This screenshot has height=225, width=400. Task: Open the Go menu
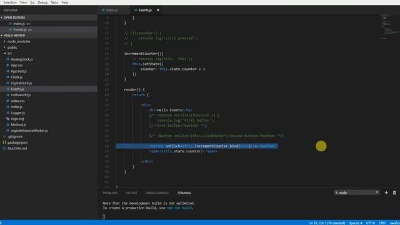click(32, 2)
